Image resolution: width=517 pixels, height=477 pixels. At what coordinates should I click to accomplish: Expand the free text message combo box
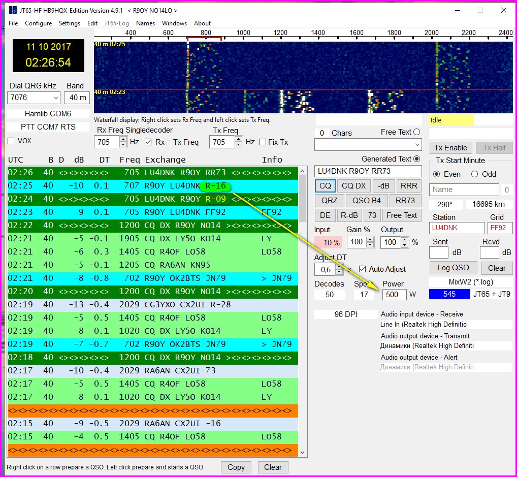(x=416, y=145)
